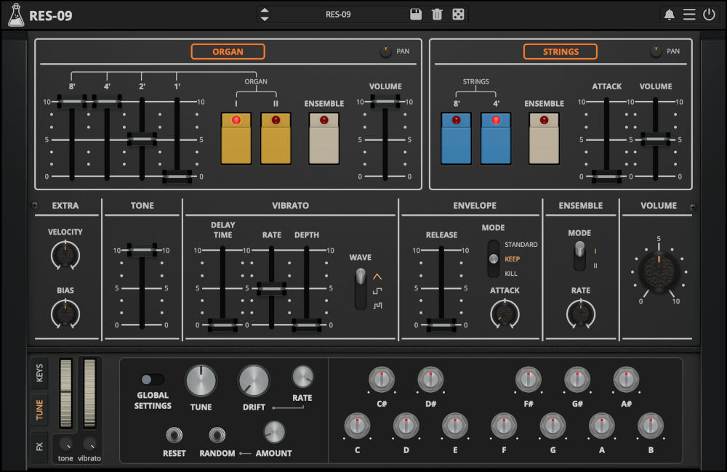Click the tone mod wheel

(65, 392)
